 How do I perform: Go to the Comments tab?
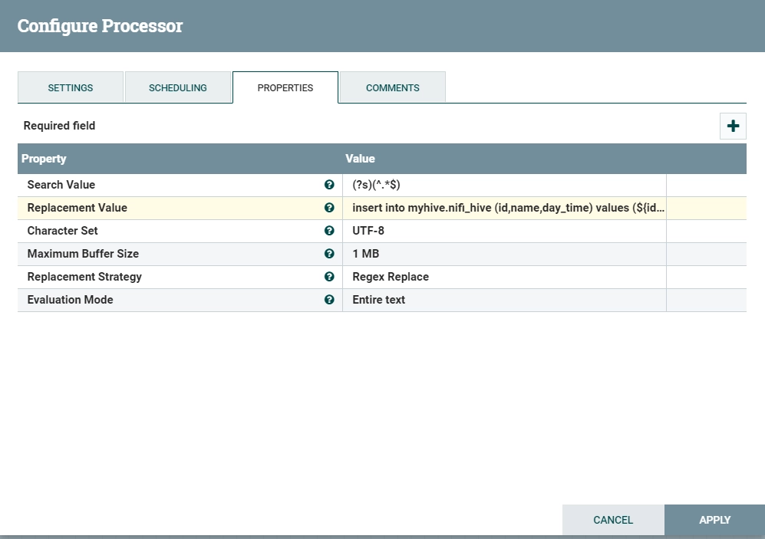coord(393,87)
